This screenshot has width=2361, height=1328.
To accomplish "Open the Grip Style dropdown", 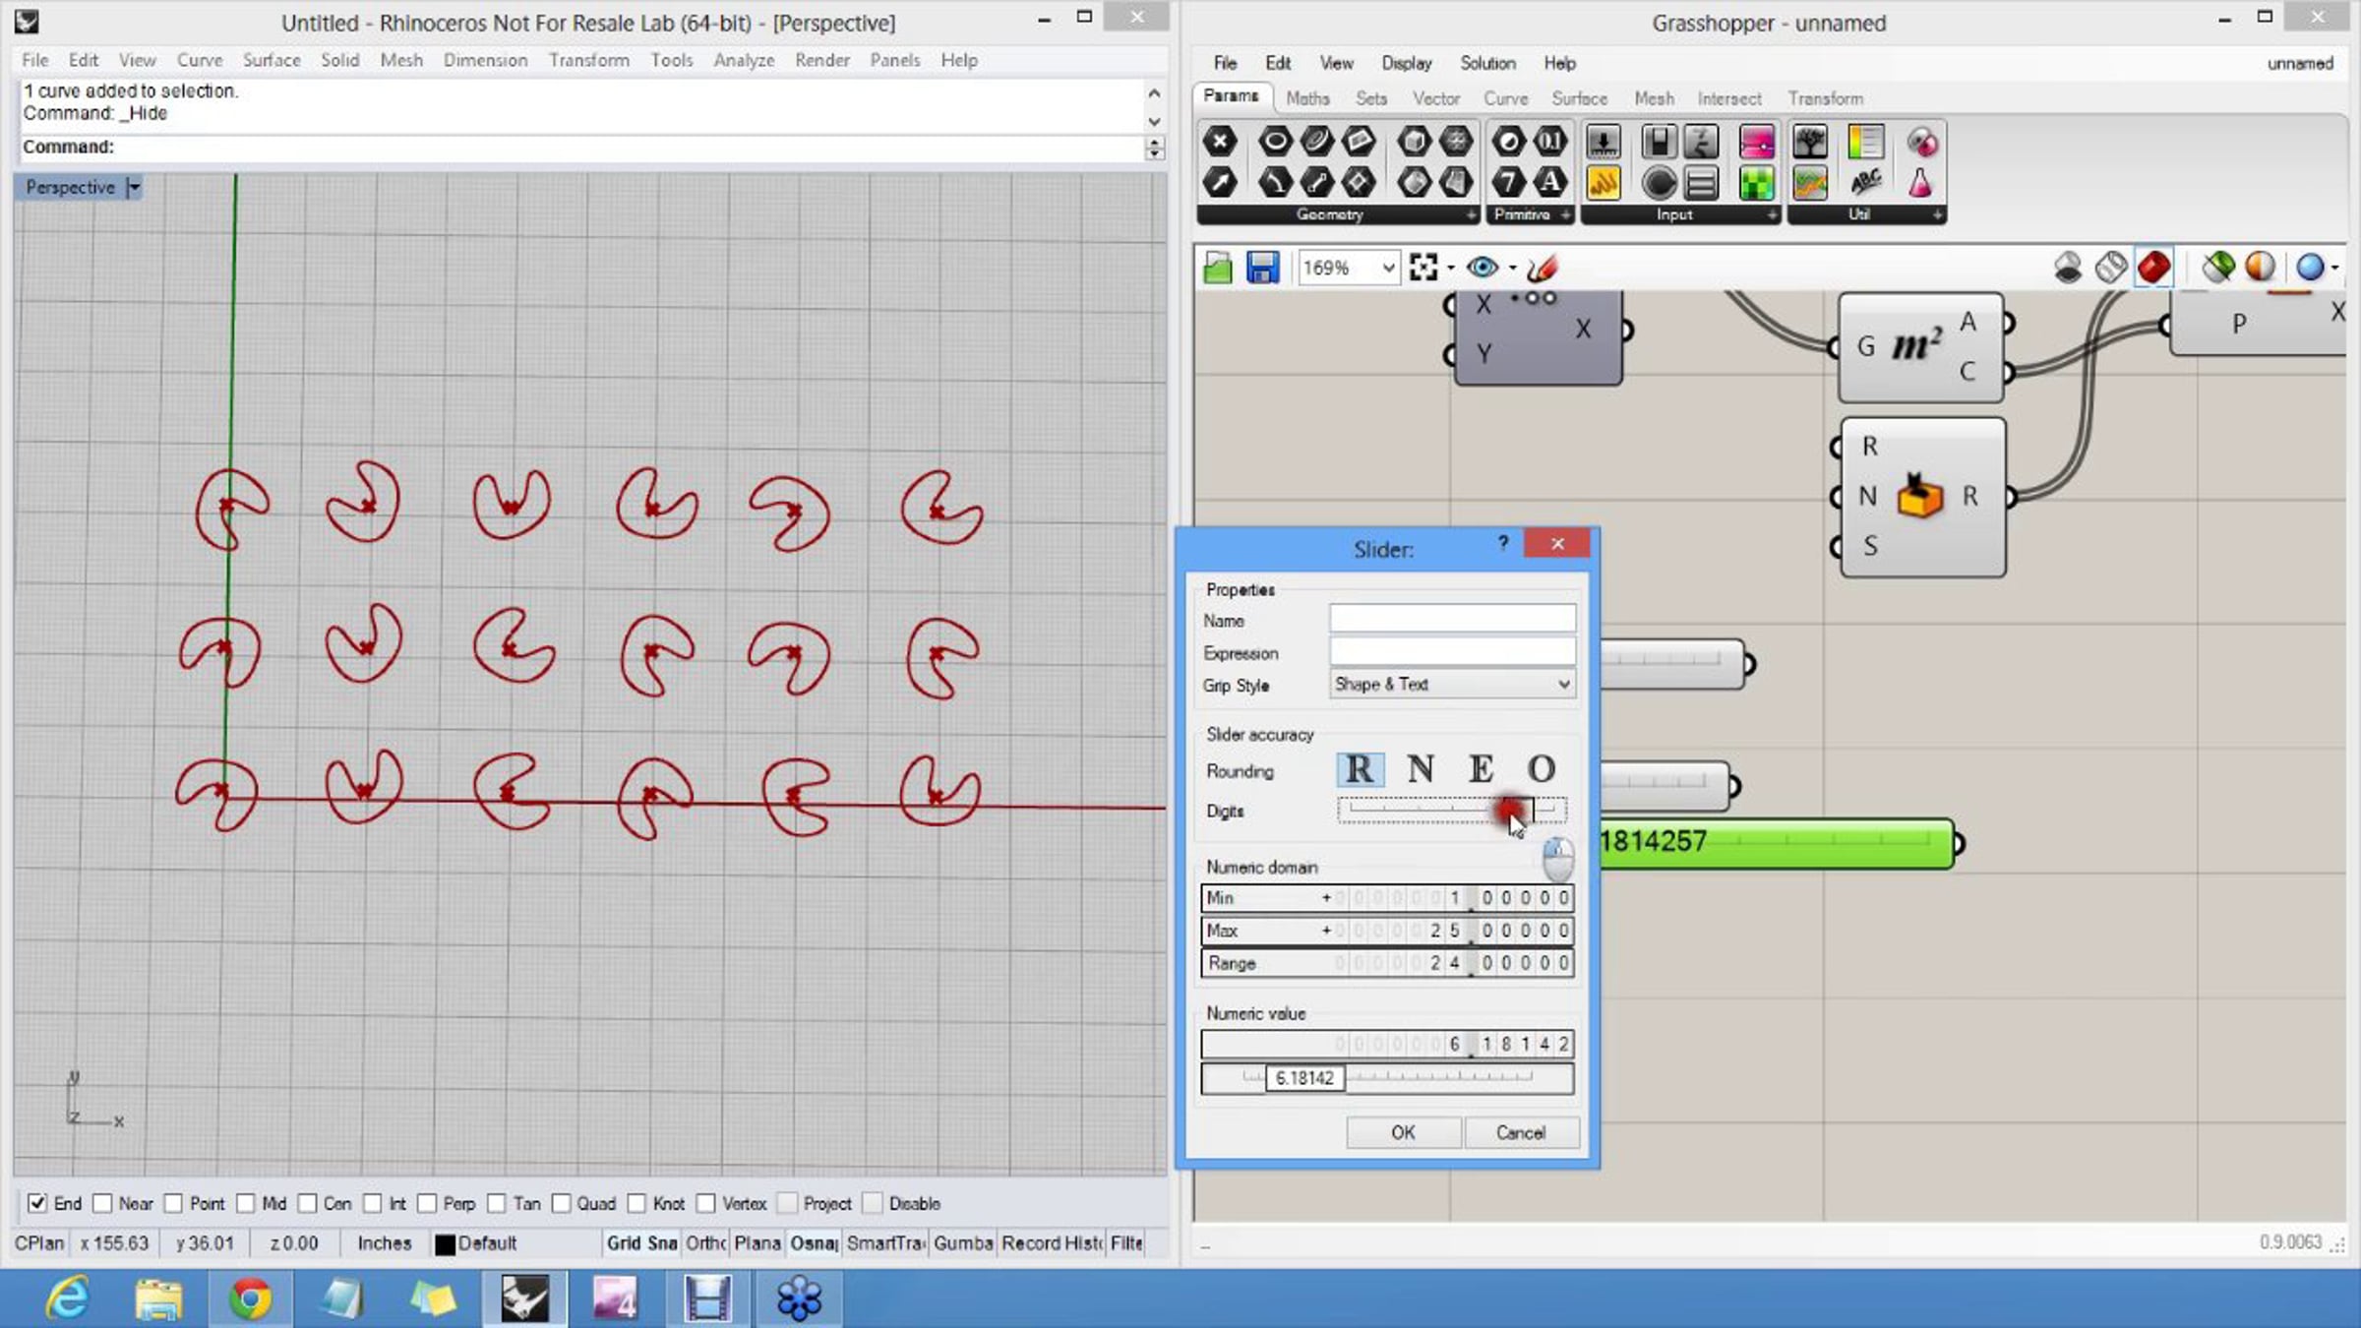I will [1452, 685].
